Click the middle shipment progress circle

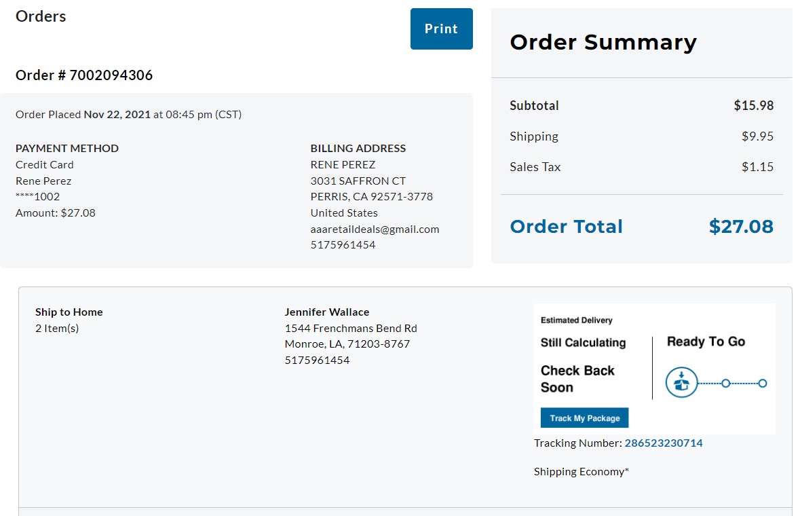tap(725, 384)
